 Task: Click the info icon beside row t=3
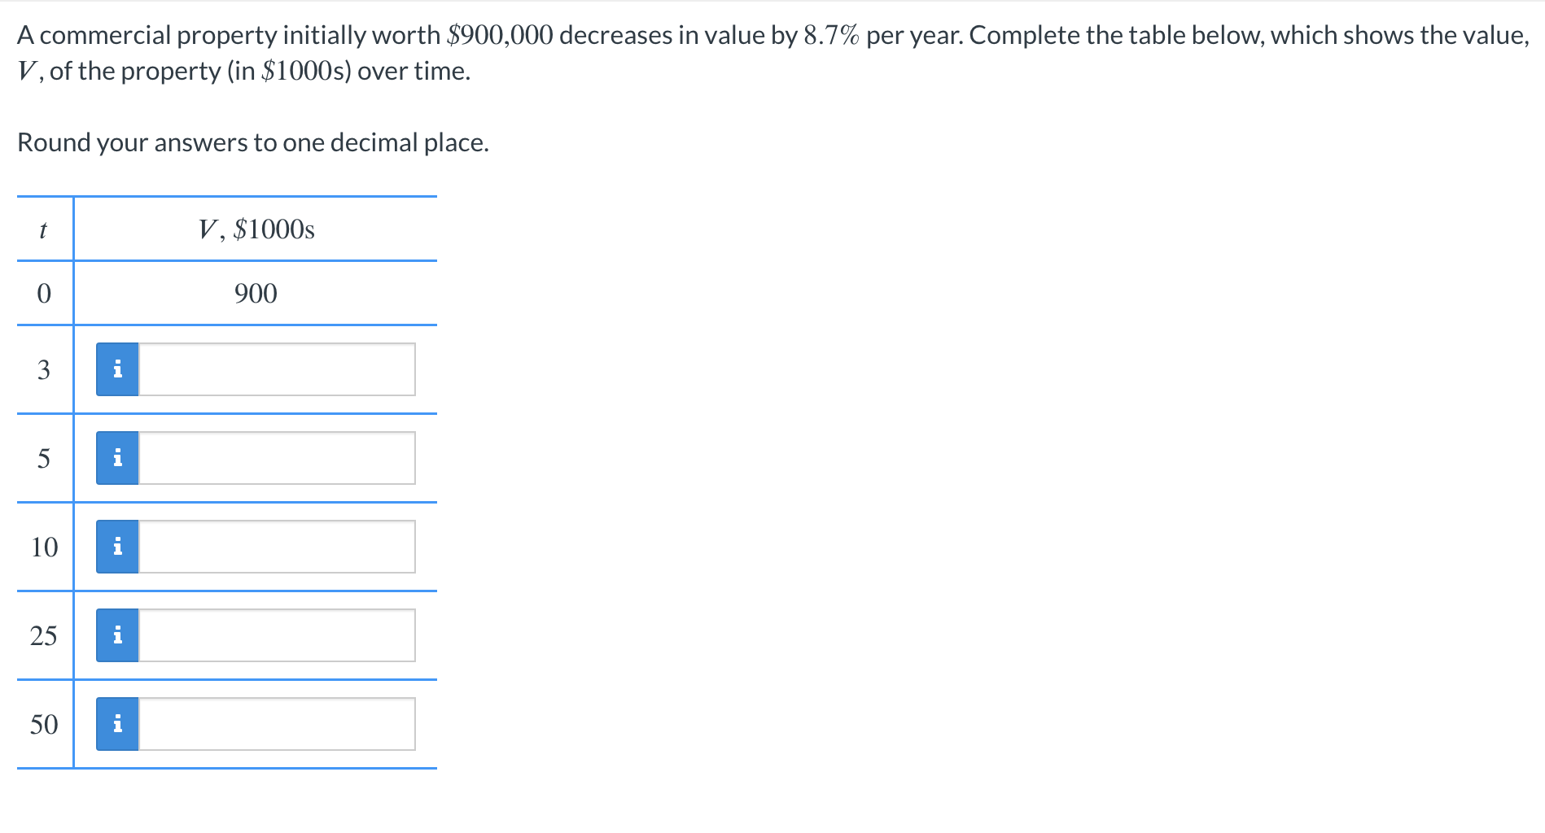click(117, 369)
